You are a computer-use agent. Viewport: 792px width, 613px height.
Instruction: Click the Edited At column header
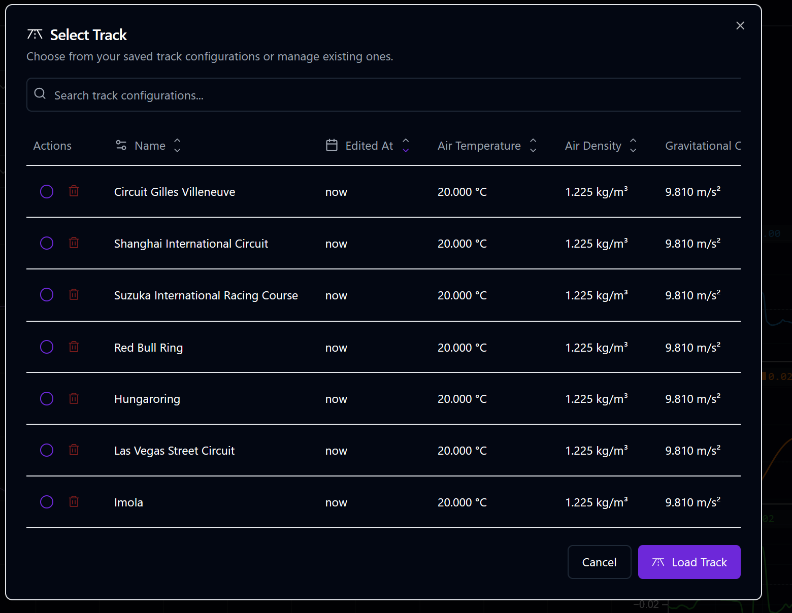pyautogui.click(x=369, y=146)
